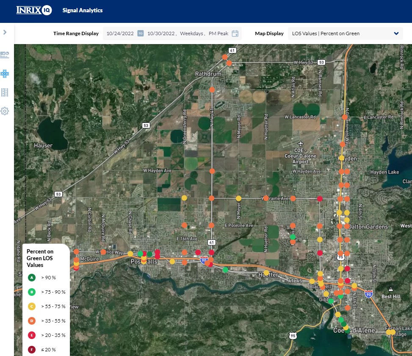Select the green marker near Huetter on I-90

(225, 270)
